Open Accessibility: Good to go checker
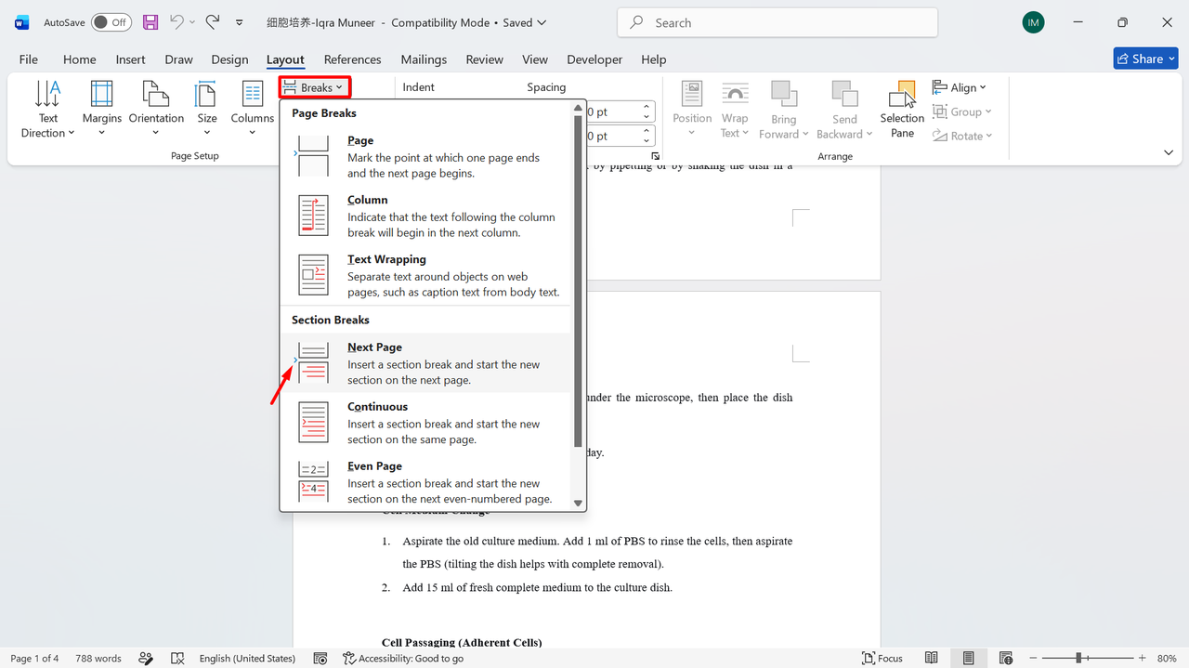This screenshot has height=668, width=1189. (403, 658)
